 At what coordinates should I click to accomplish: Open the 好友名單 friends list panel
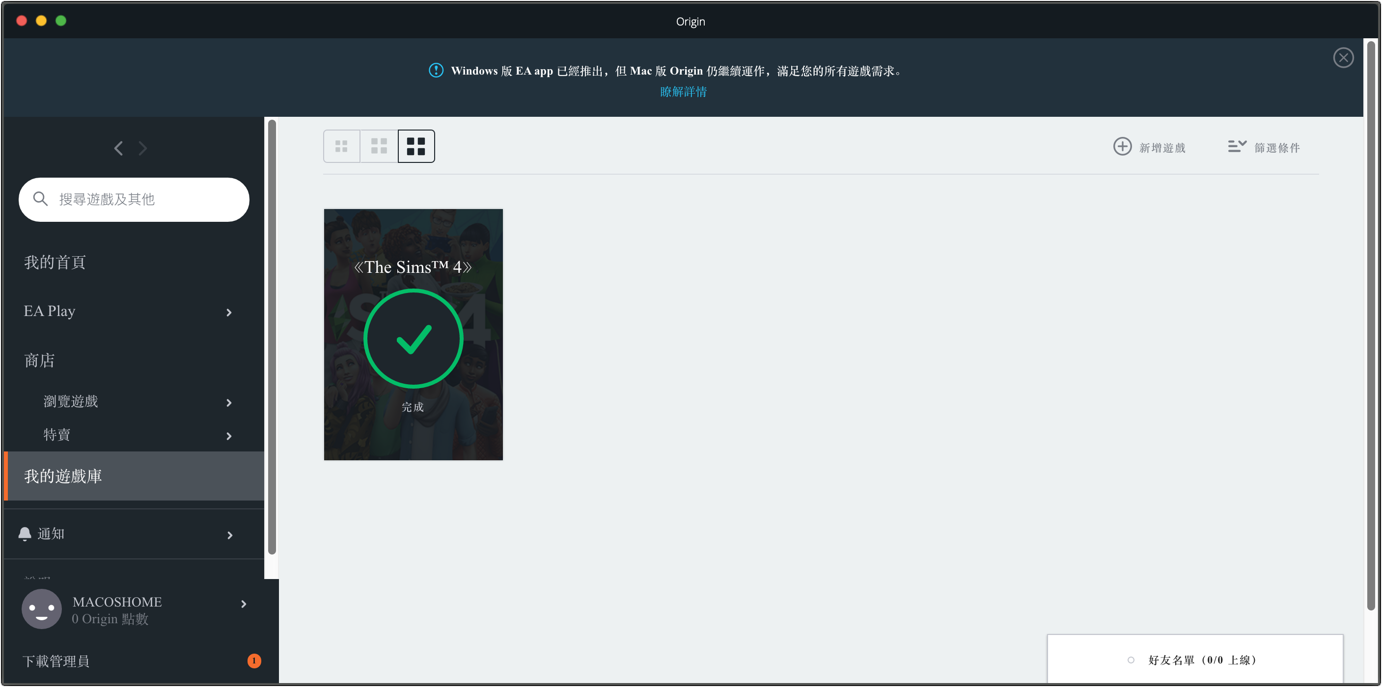click(x=1195, y=659)
